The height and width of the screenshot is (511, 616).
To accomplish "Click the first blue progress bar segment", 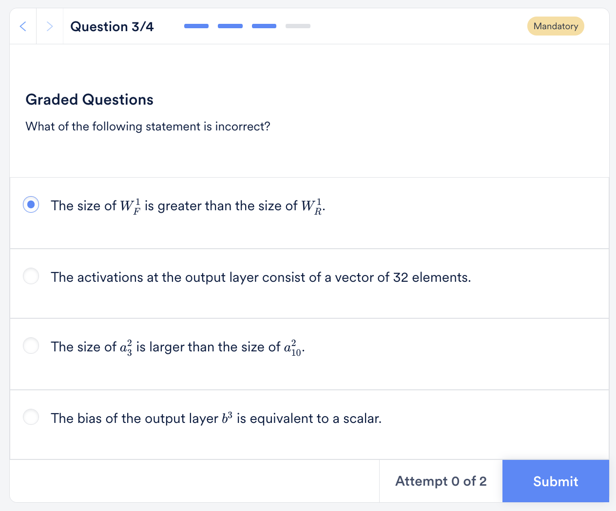I will [x=196, y=26].
